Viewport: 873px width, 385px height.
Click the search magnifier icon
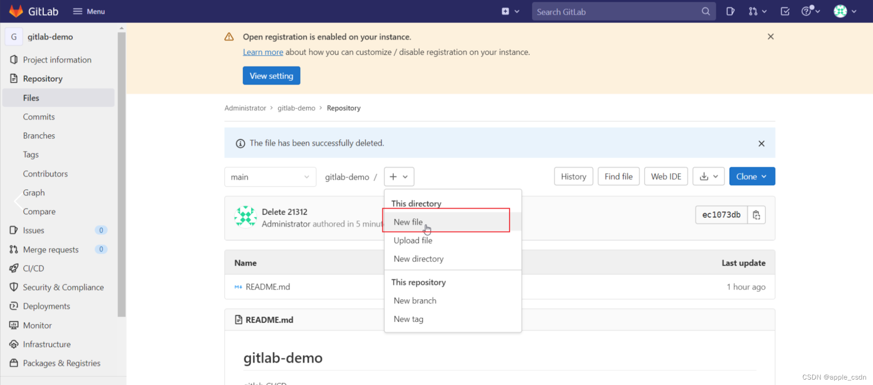click(706, 11)
